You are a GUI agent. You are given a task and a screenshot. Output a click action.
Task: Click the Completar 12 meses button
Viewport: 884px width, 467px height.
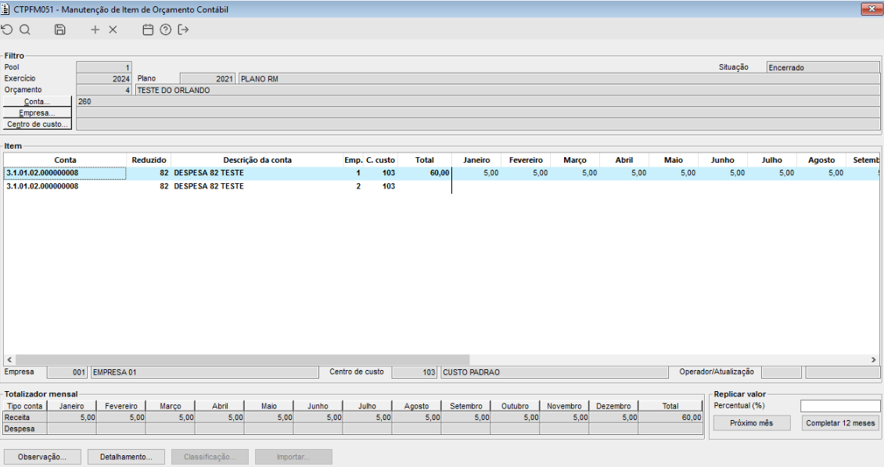click(x=840, y=423)
